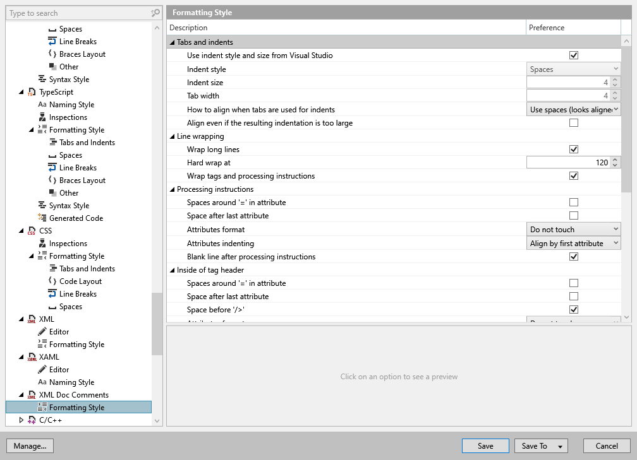Screen dimensions: 637x460
Task: Click the Manage... button
Action: (30, 445)
